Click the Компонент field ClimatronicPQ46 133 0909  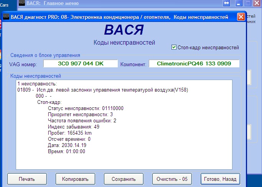(x=194, y=63)
